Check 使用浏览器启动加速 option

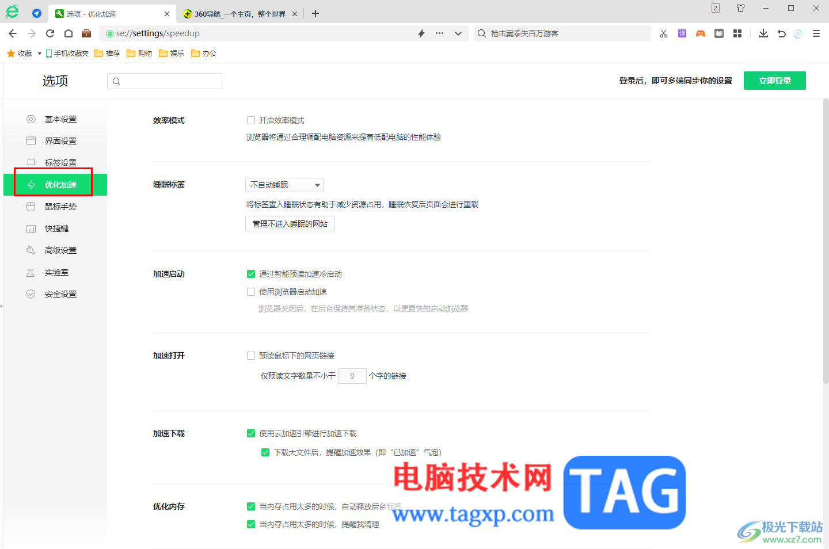pyautogui.click(x=251, y=291)
